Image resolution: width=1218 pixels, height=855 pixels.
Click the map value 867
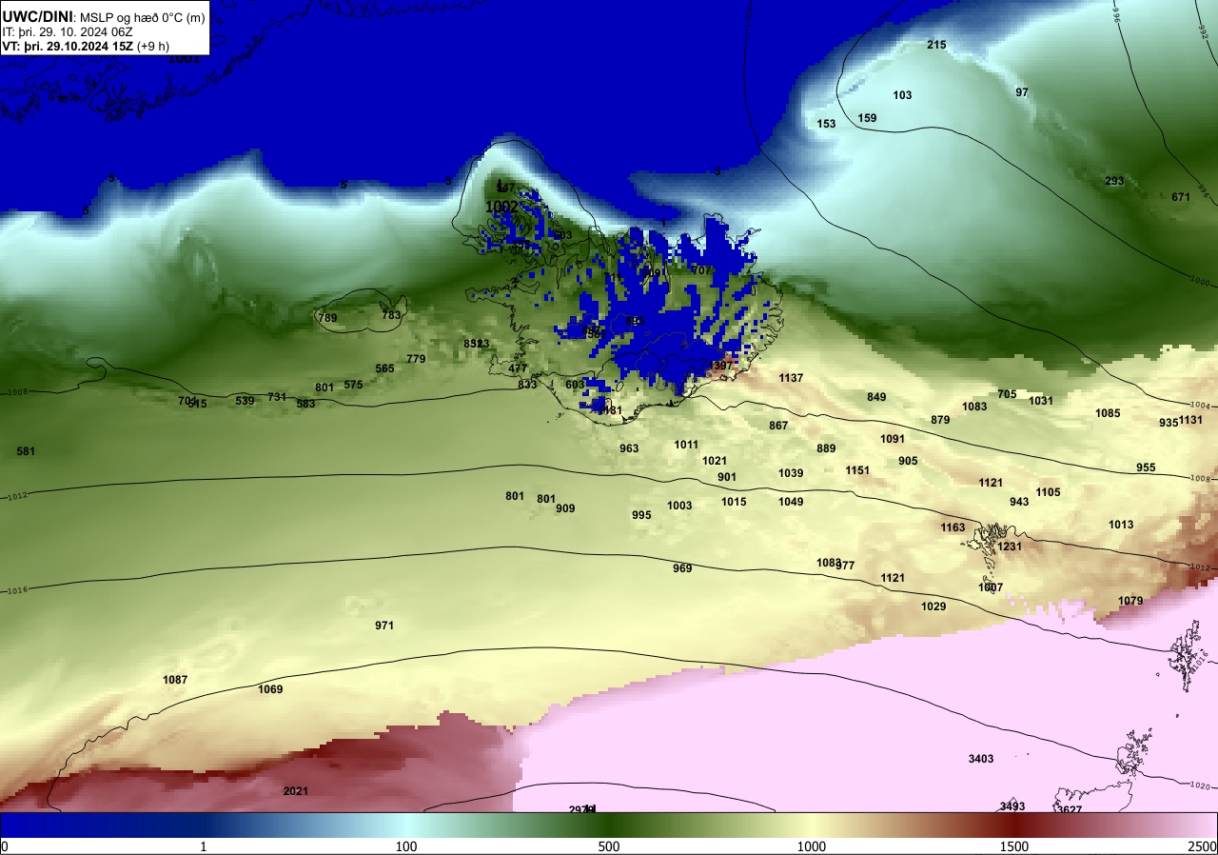(778, 426)
